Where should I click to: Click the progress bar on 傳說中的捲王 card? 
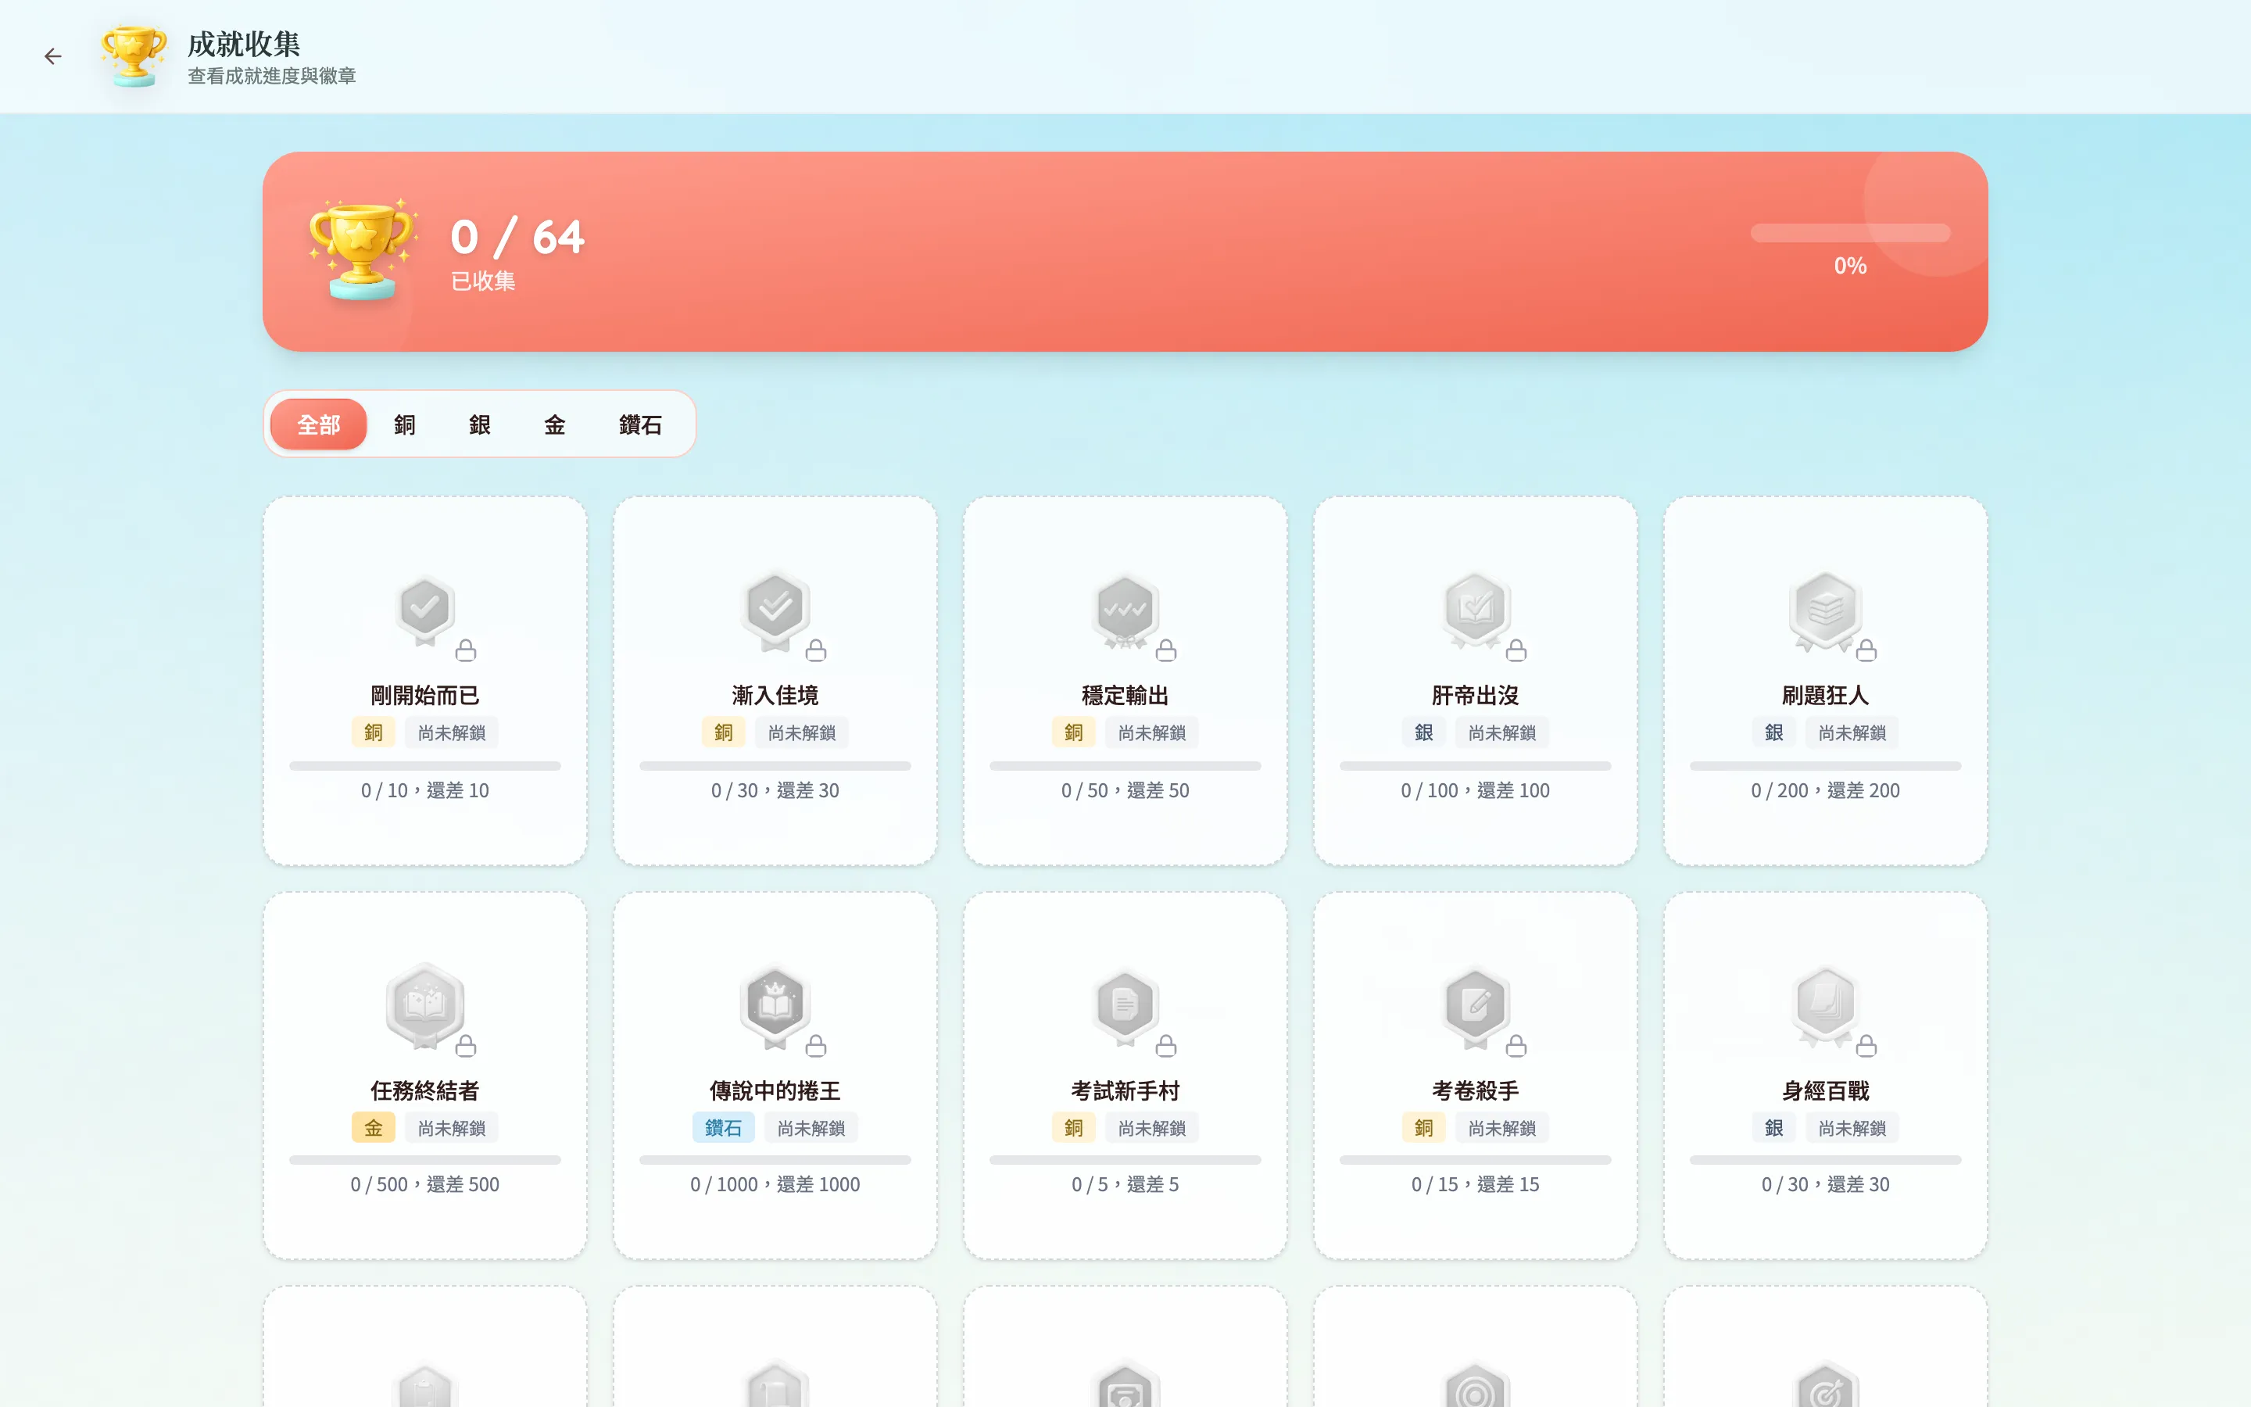tap(775, 1161)
